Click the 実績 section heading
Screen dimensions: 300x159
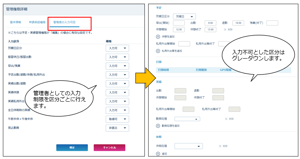[x=159, y=82]
